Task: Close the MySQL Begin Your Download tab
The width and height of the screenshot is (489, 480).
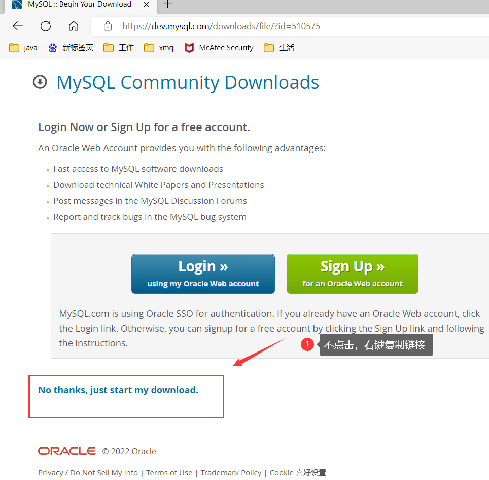Action: (x=146, y=5)
